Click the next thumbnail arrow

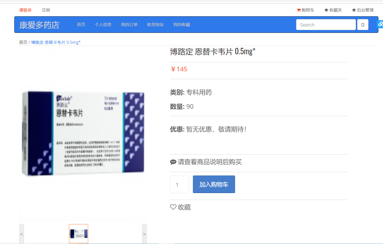tap(145, 234)
